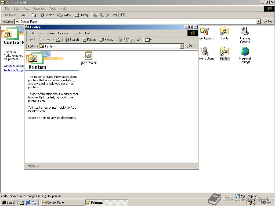The height and width of the screenshot is (206, 275).
Task: Launch Outlook Express quick launch icon
Action: 34,203
